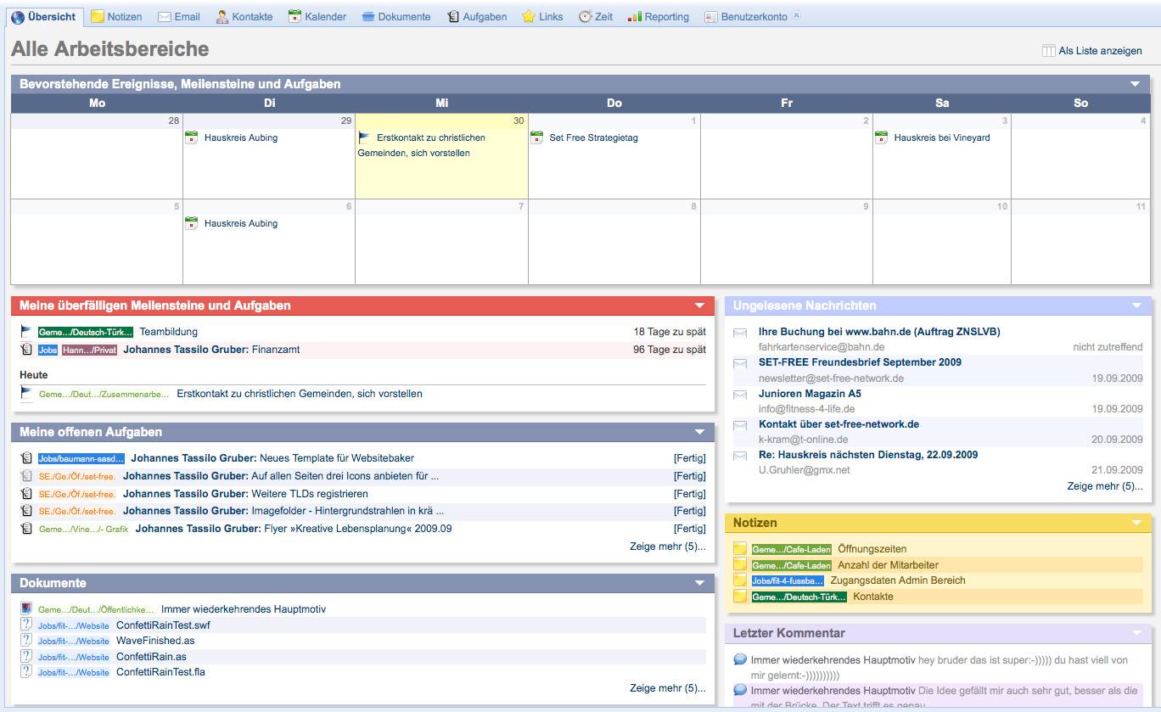
Task: Click the envelope icon for the bahn.de booking message
Action: pyautogui.click(x=740, y=333)
